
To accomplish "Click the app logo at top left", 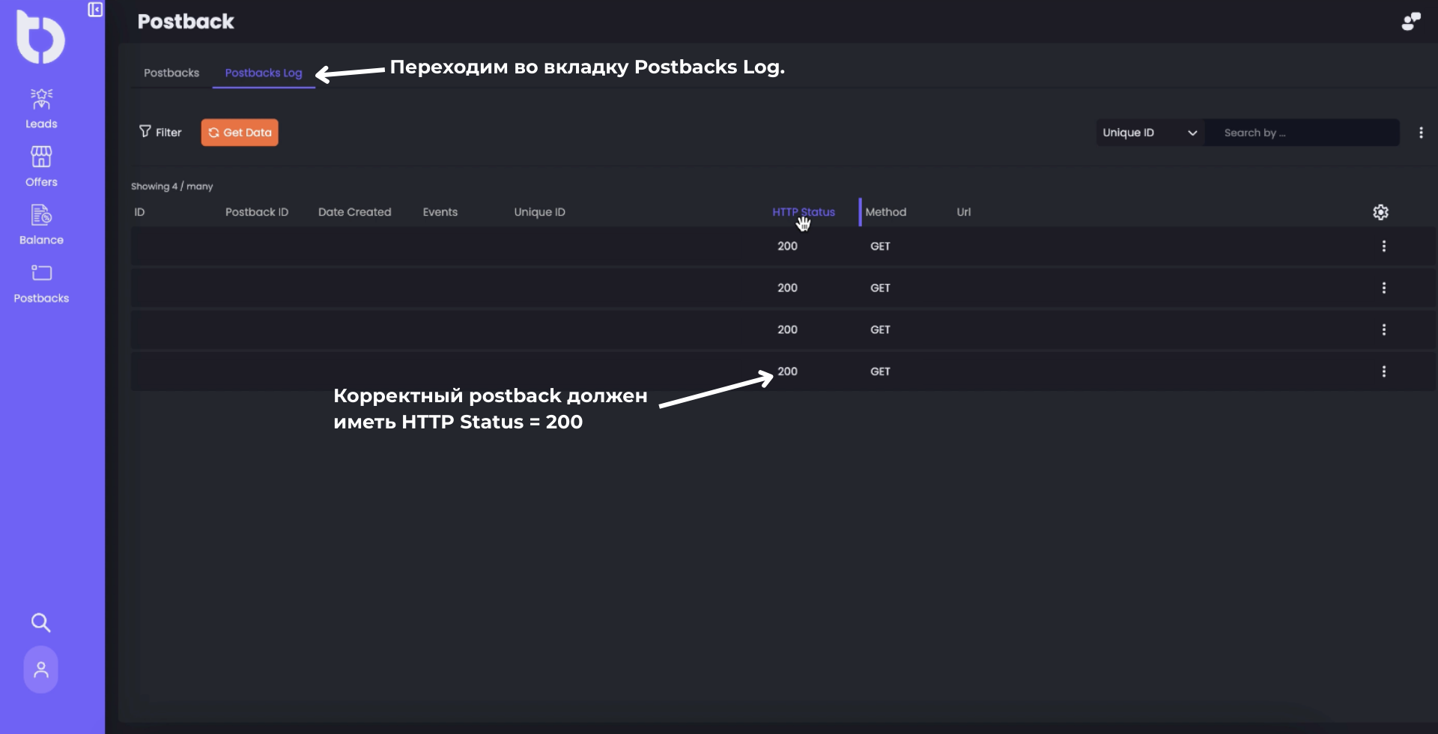I will [x=40, y=36].
